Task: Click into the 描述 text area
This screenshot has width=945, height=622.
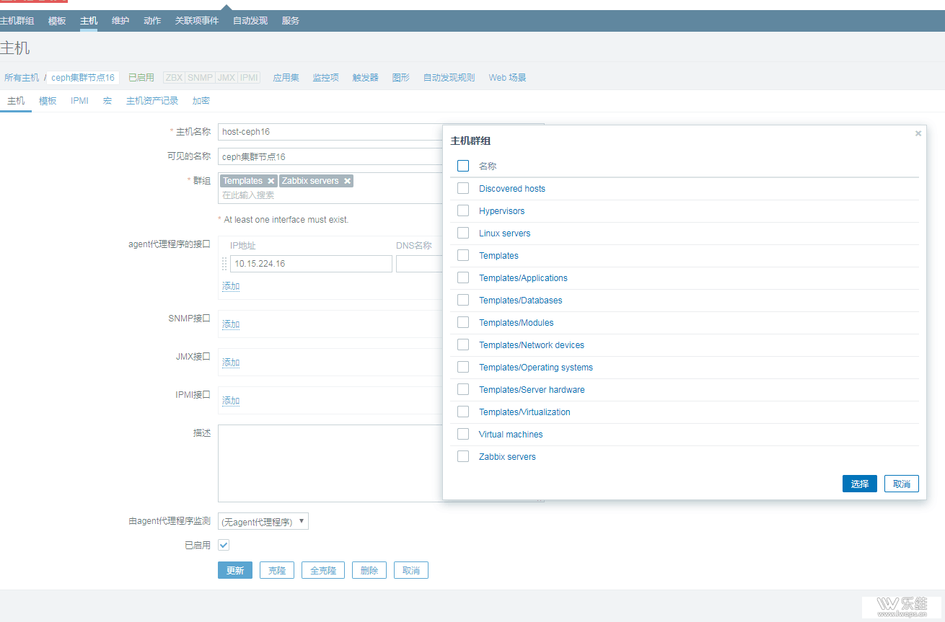Action: tap(330, 463)
